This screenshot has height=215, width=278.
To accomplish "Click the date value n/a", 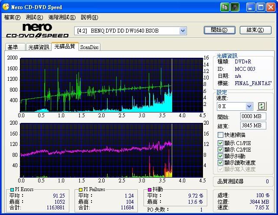I will tap(238, 76).
